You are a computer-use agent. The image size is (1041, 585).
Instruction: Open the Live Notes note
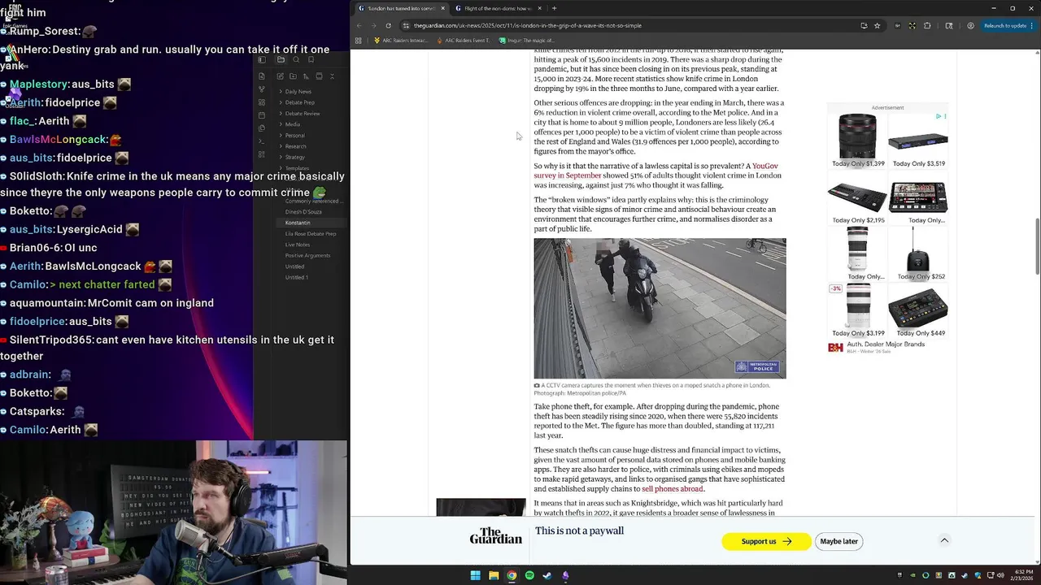point(298,245)
